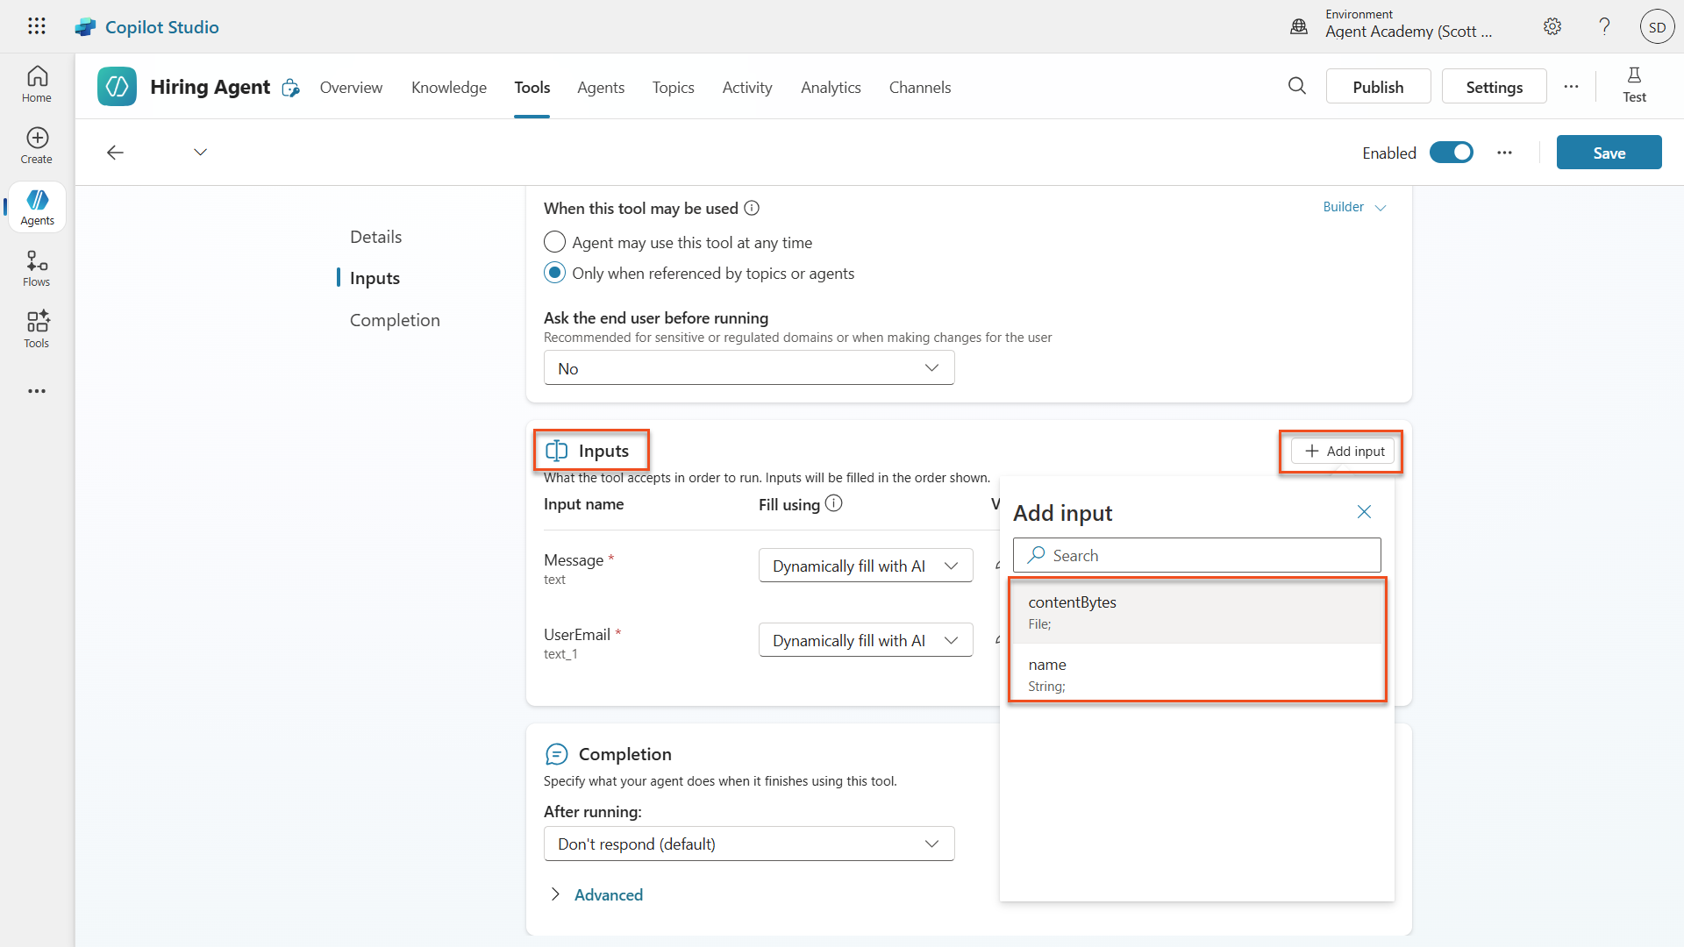Click the Add input search field

(1196, 555)
